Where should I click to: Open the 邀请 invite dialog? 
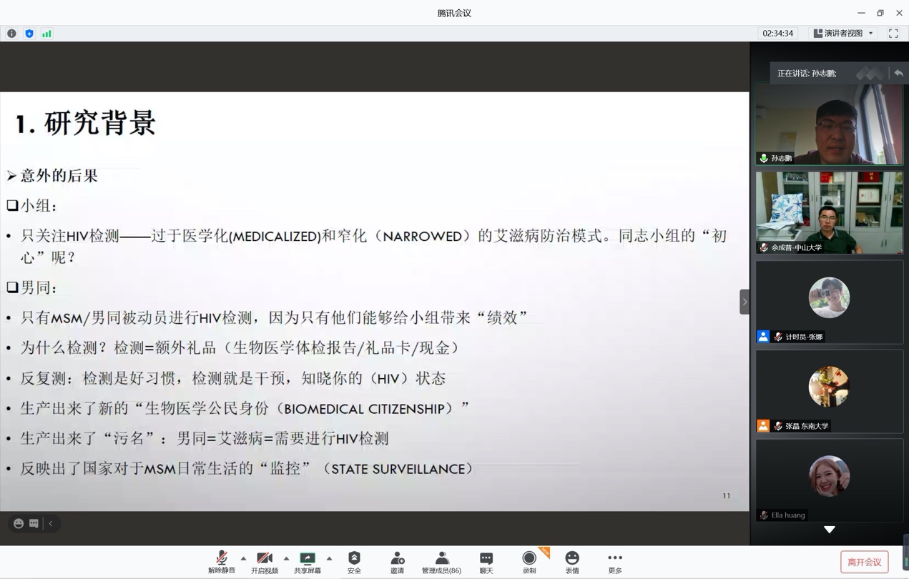(397, 562)
